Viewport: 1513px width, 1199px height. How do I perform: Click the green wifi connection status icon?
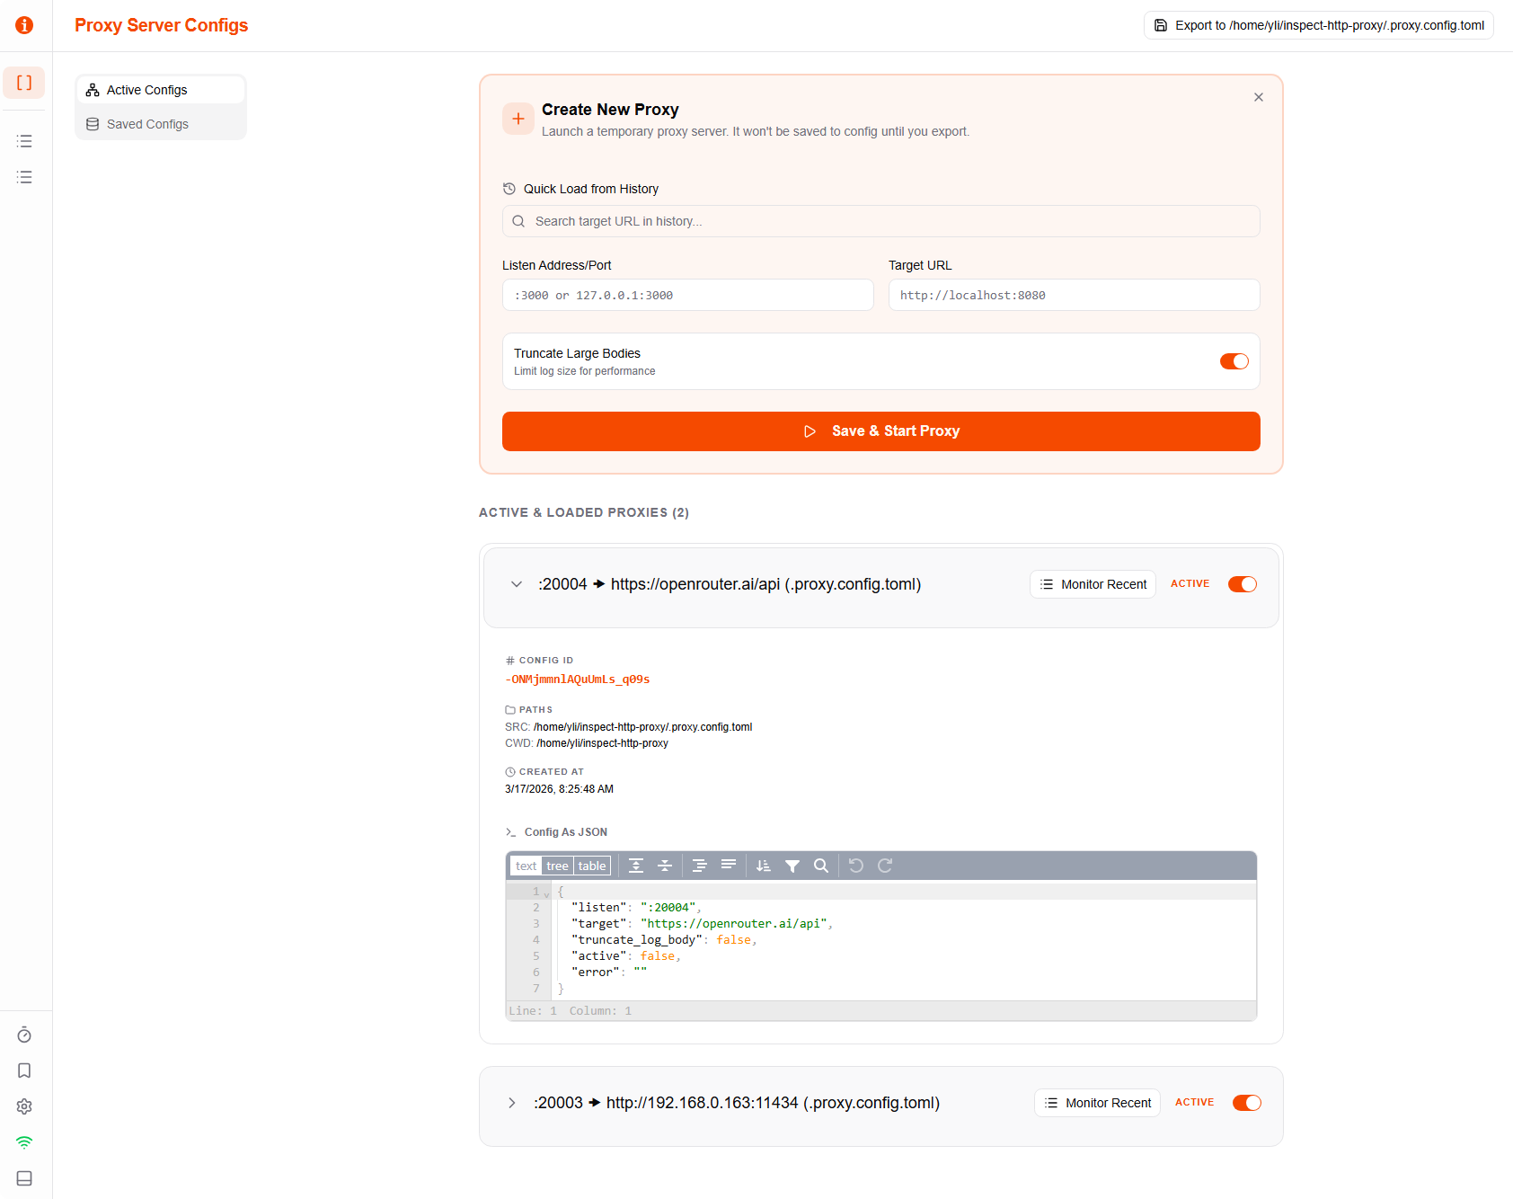[24, 1142]
